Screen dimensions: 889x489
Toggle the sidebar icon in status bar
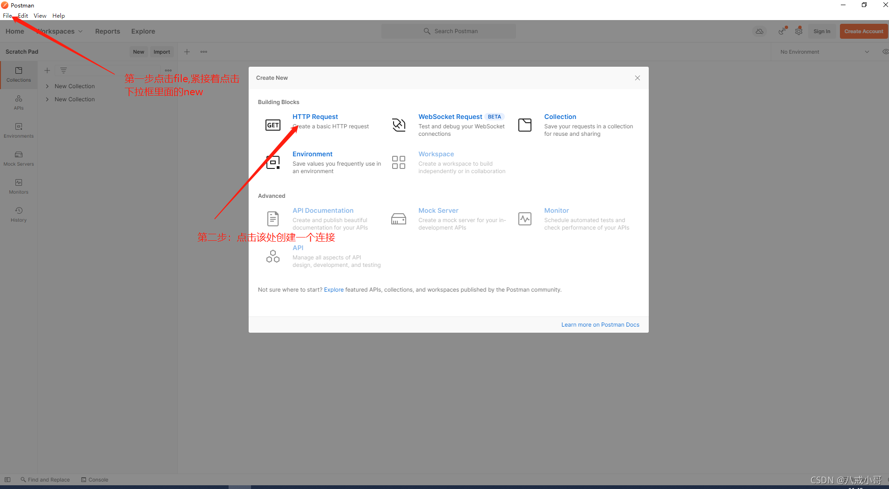(x=7, y=480)
